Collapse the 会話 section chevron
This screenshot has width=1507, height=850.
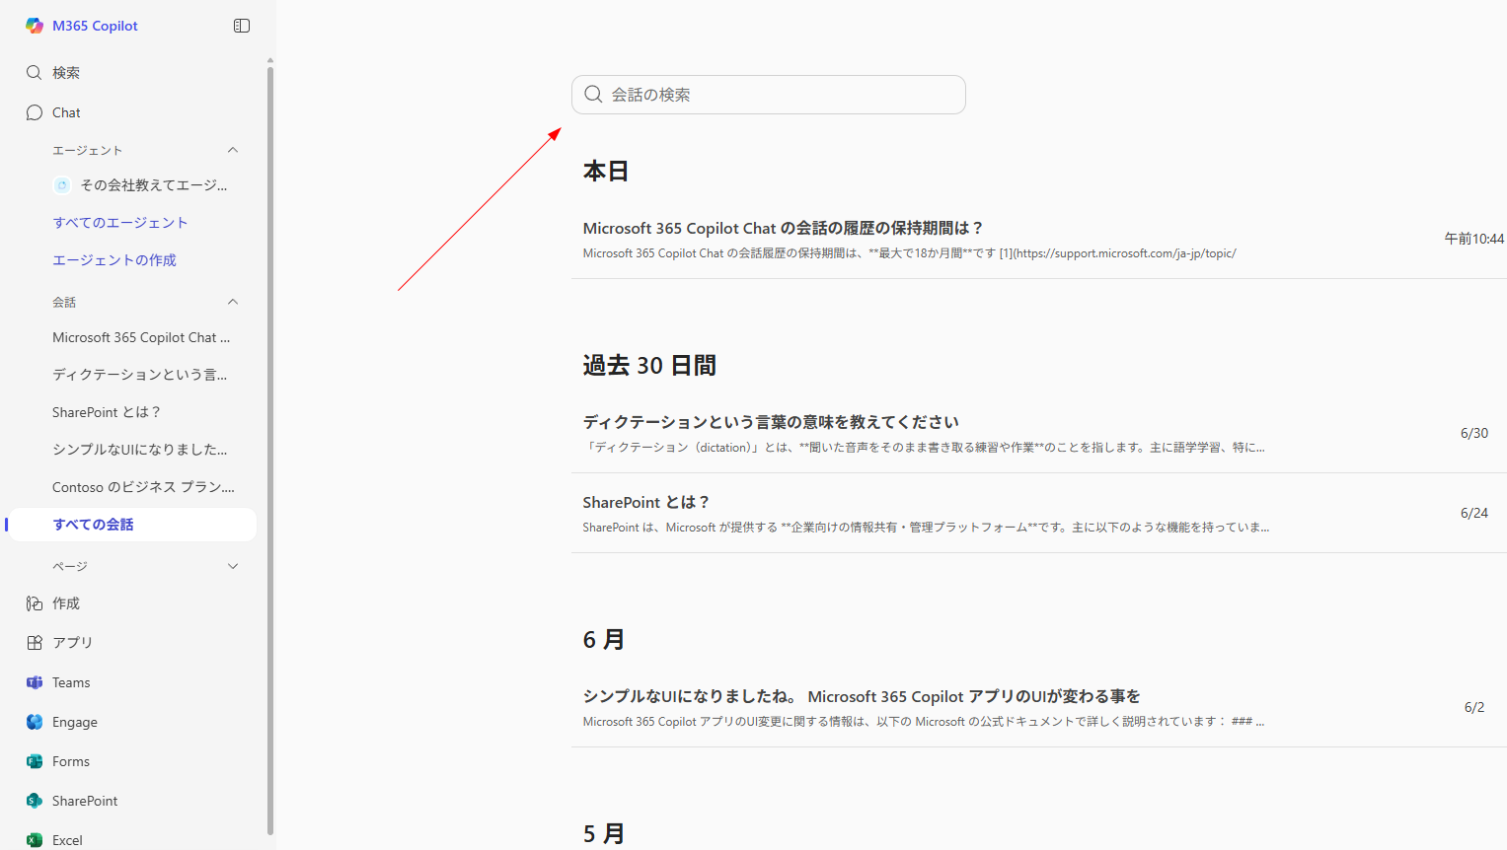pyautogui.click(x=233, y=302)
